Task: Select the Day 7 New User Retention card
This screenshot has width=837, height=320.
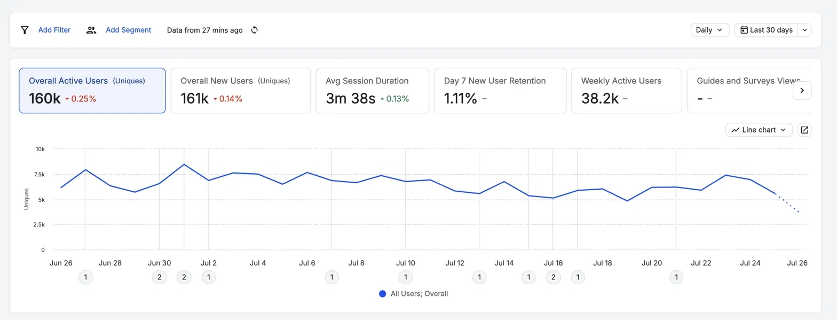Action: pos(500,90)
